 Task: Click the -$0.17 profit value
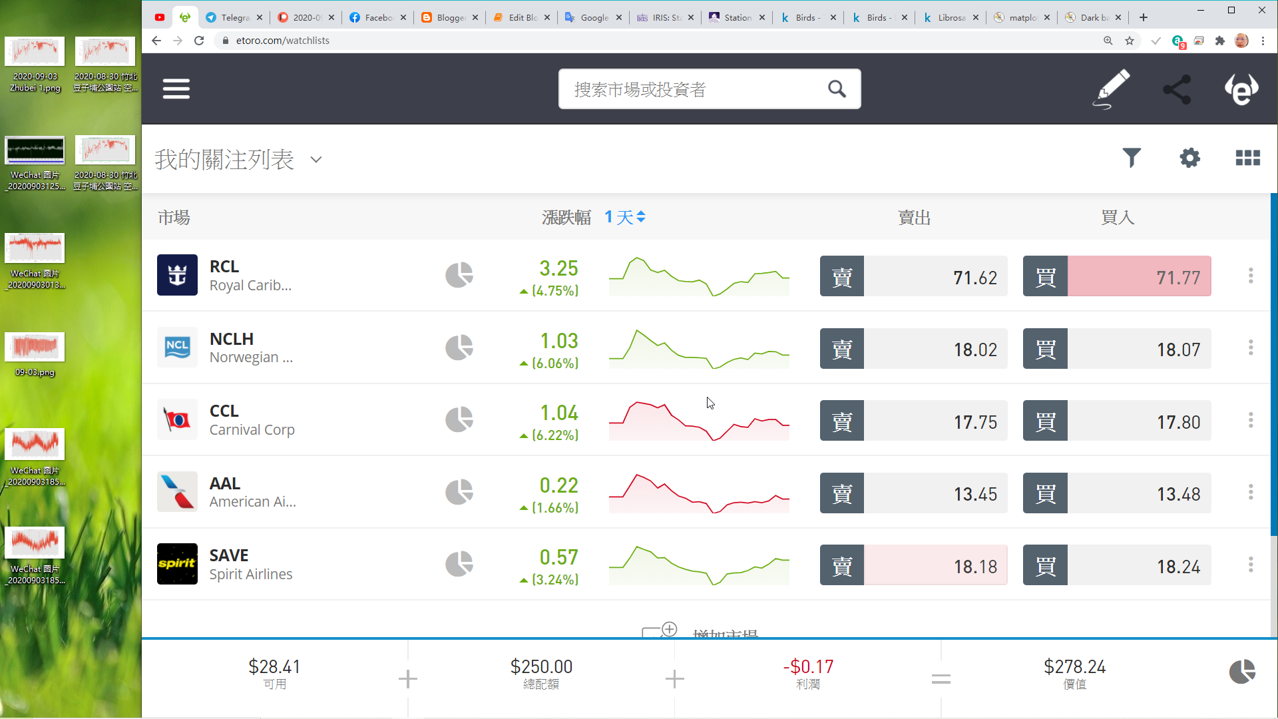pyautogui.click(x=808, y=666)
